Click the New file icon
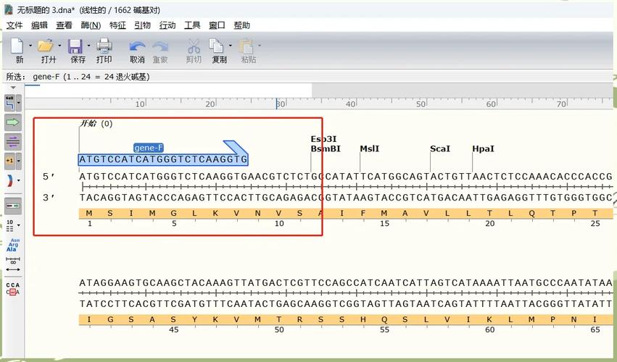 click(x=17, y=46)
